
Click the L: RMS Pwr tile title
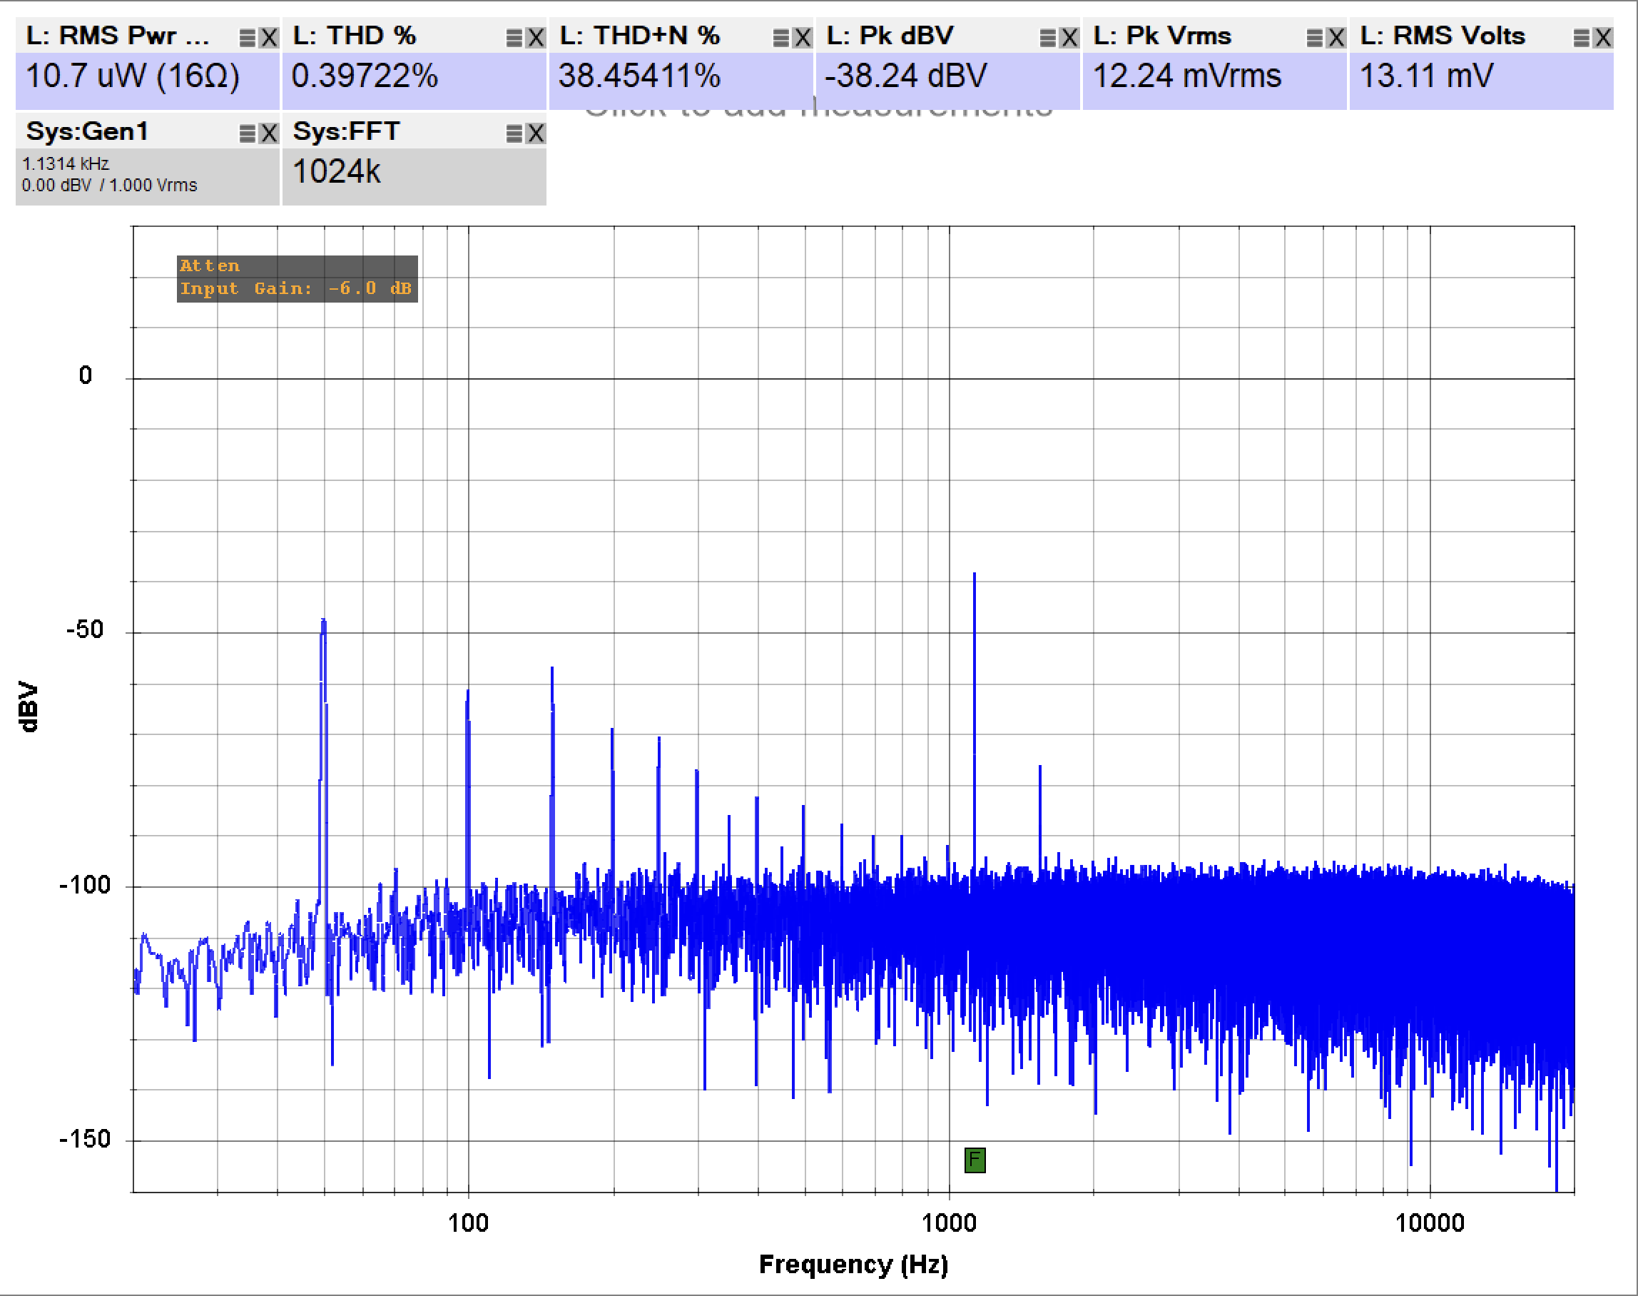tap(118, 36)
